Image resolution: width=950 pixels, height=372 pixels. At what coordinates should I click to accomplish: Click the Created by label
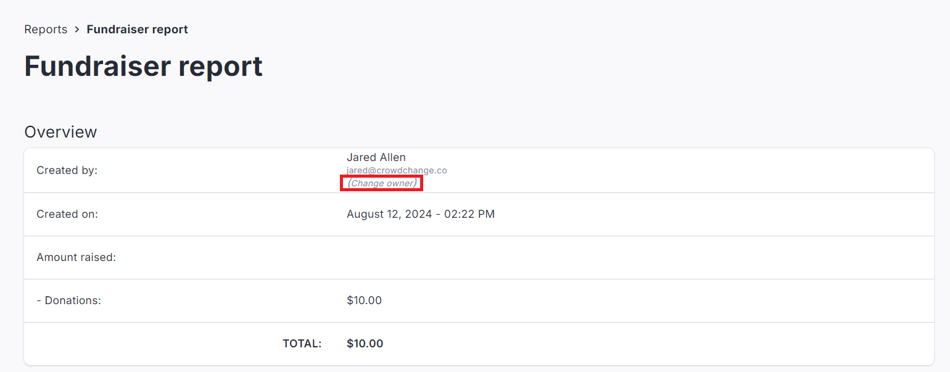point(67,170)
